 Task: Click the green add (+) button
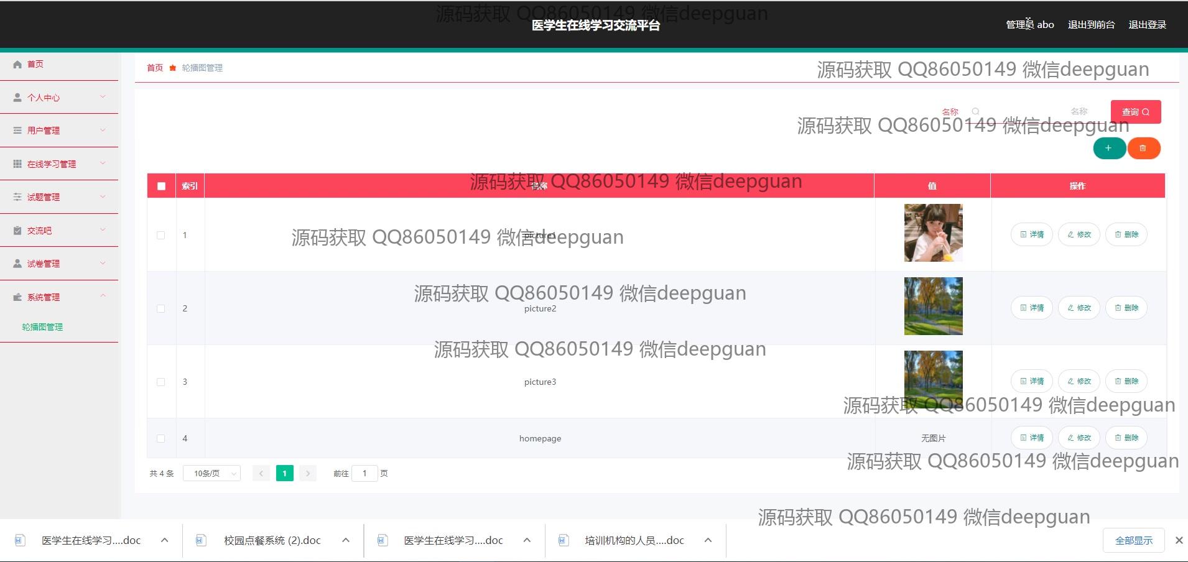[1109, 148]
